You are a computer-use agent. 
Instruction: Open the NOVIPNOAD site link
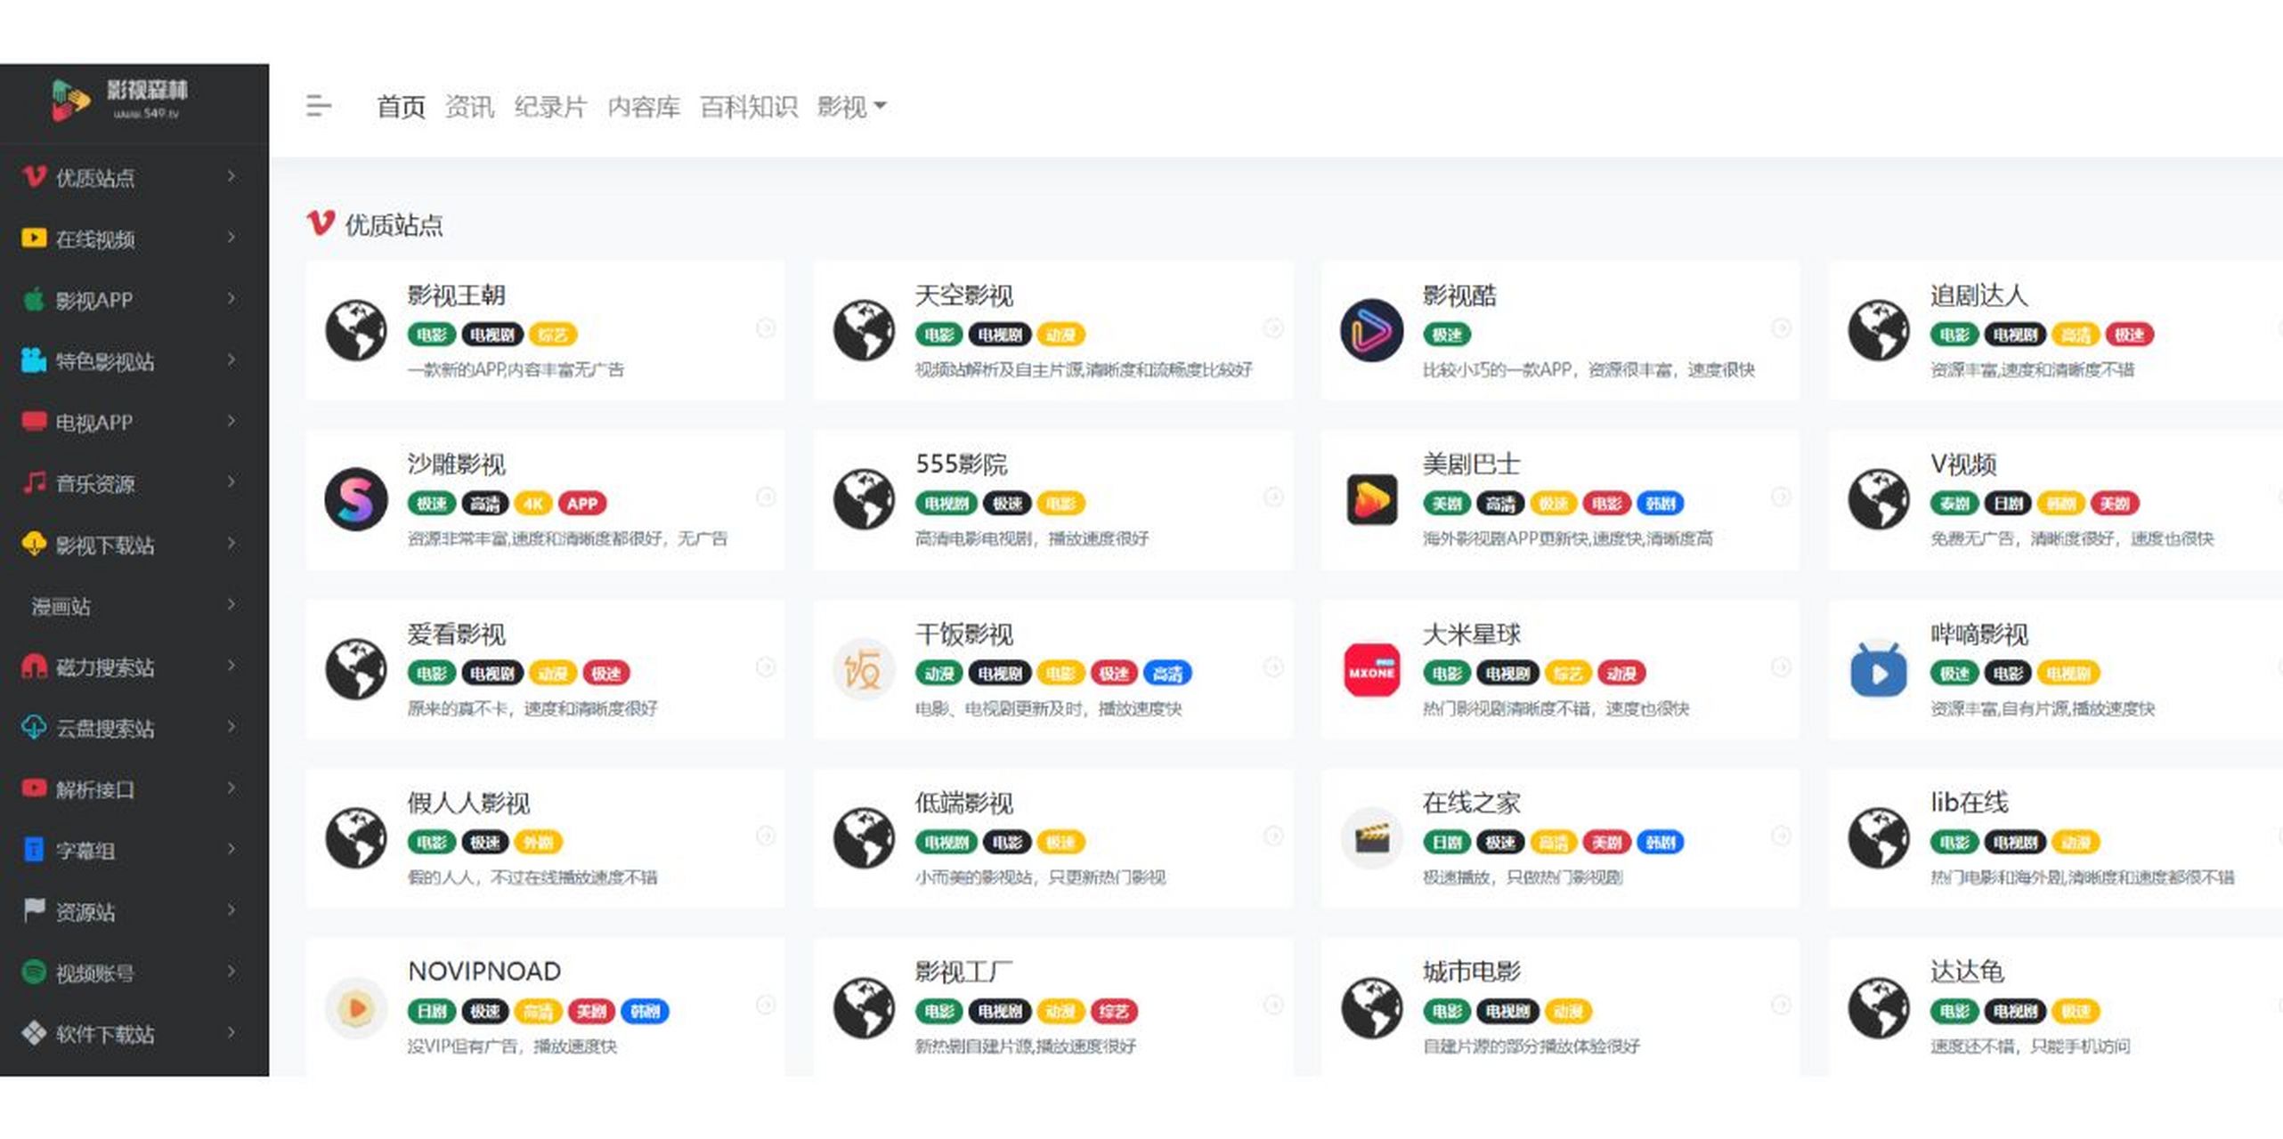[483, 970]
